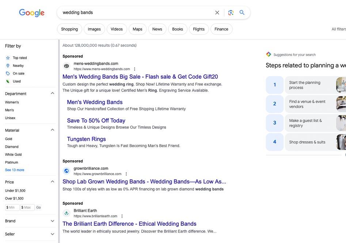The height and width of the screenshot is (243, 346).
Task: Switch to the Shopping tab
Action: click(x=69, y=29)
